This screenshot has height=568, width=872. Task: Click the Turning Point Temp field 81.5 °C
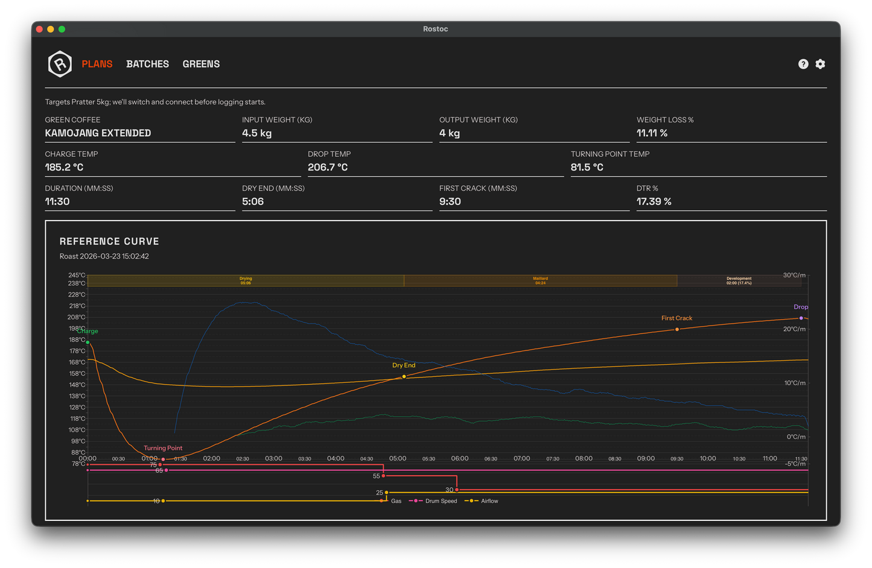click(x=699, y=168)
